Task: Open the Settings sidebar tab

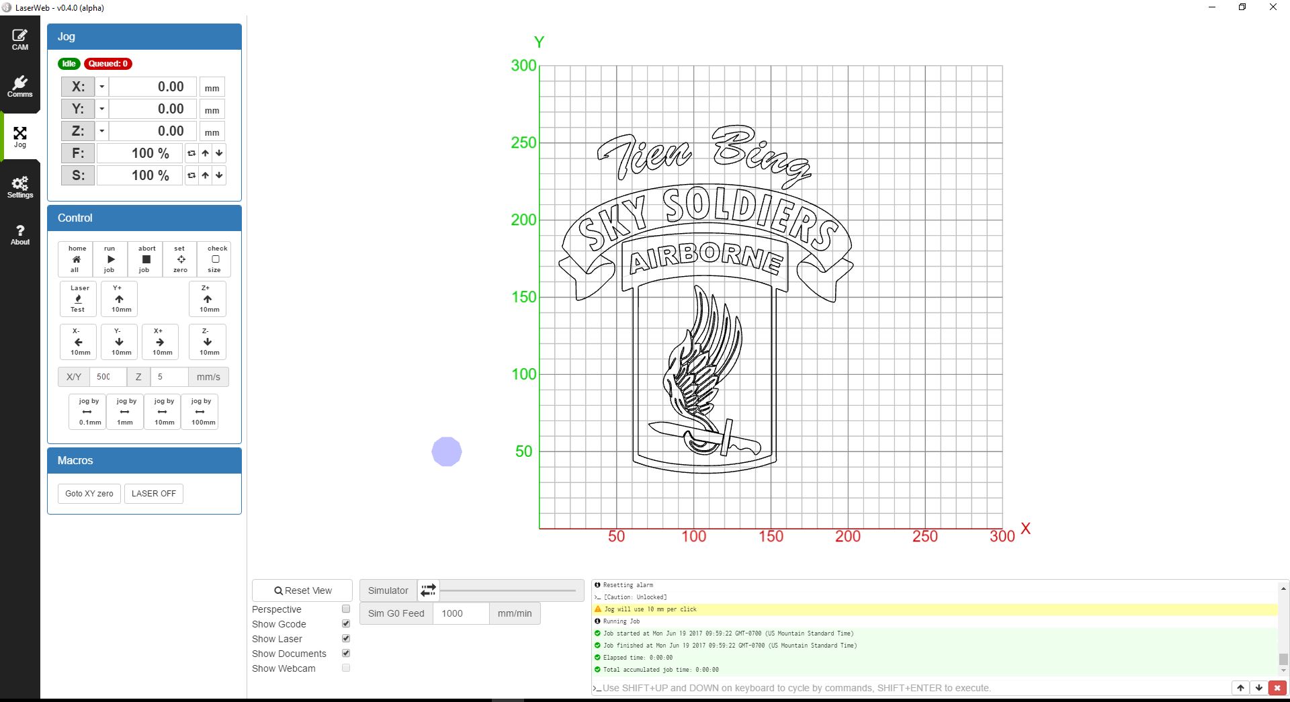Action: point(20,187)
